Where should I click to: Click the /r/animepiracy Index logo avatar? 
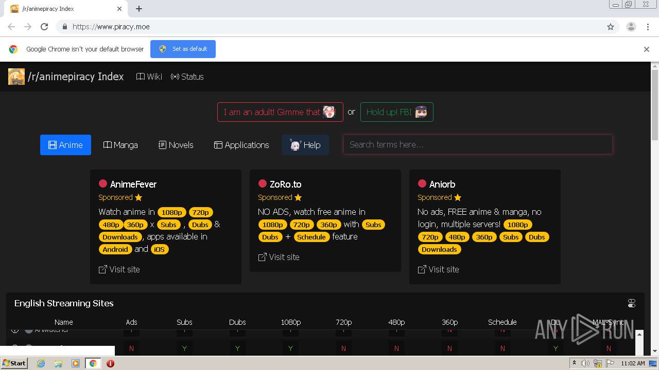pyautogui.click(x=16, y=77)
